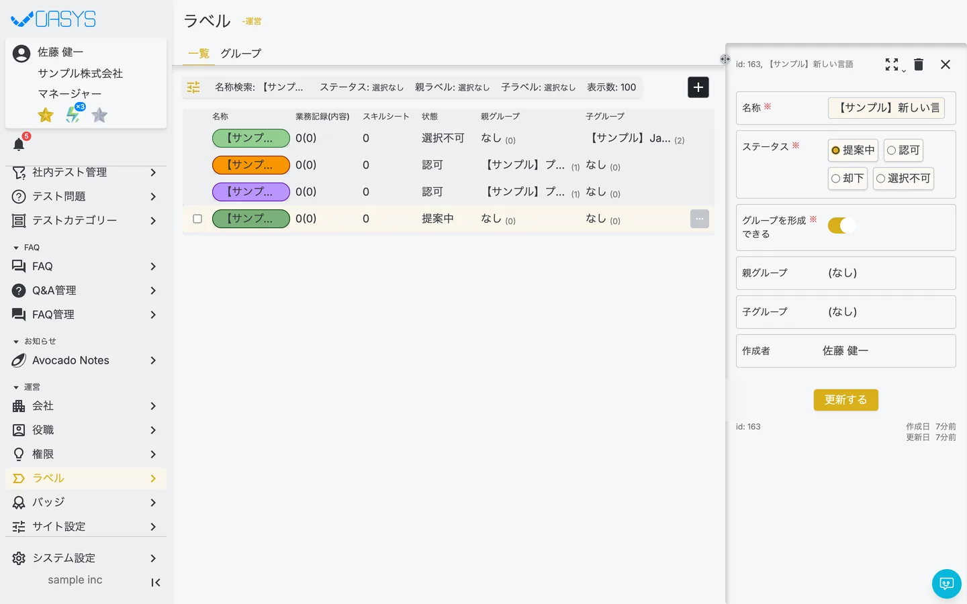Viewport: 967px width, 604px height.
Task: Click the notification bell icon
Action: click(19, 144)
